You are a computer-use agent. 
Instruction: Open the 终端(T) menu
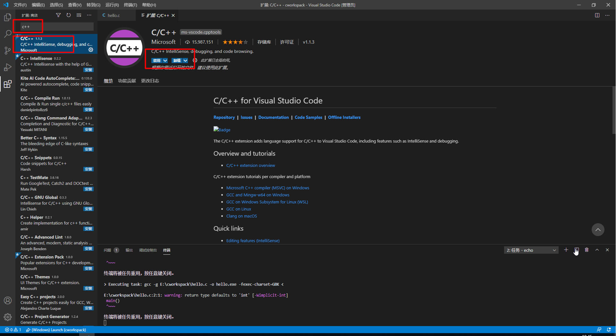130,5
